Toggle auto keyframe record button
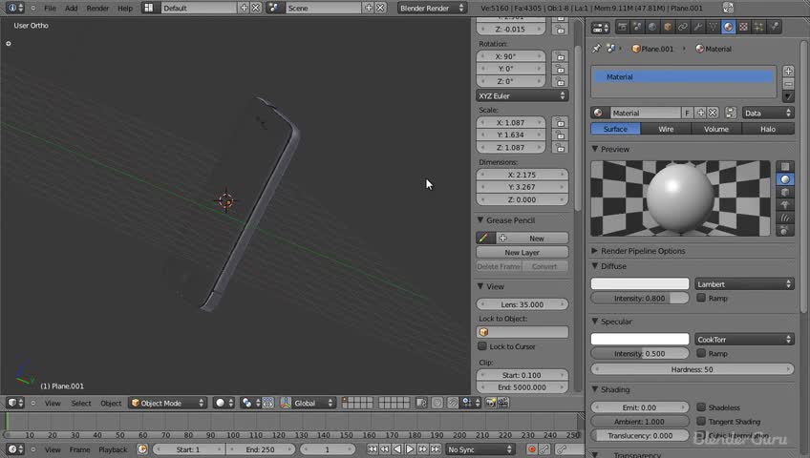810x458 pixels. click(531, 449)
